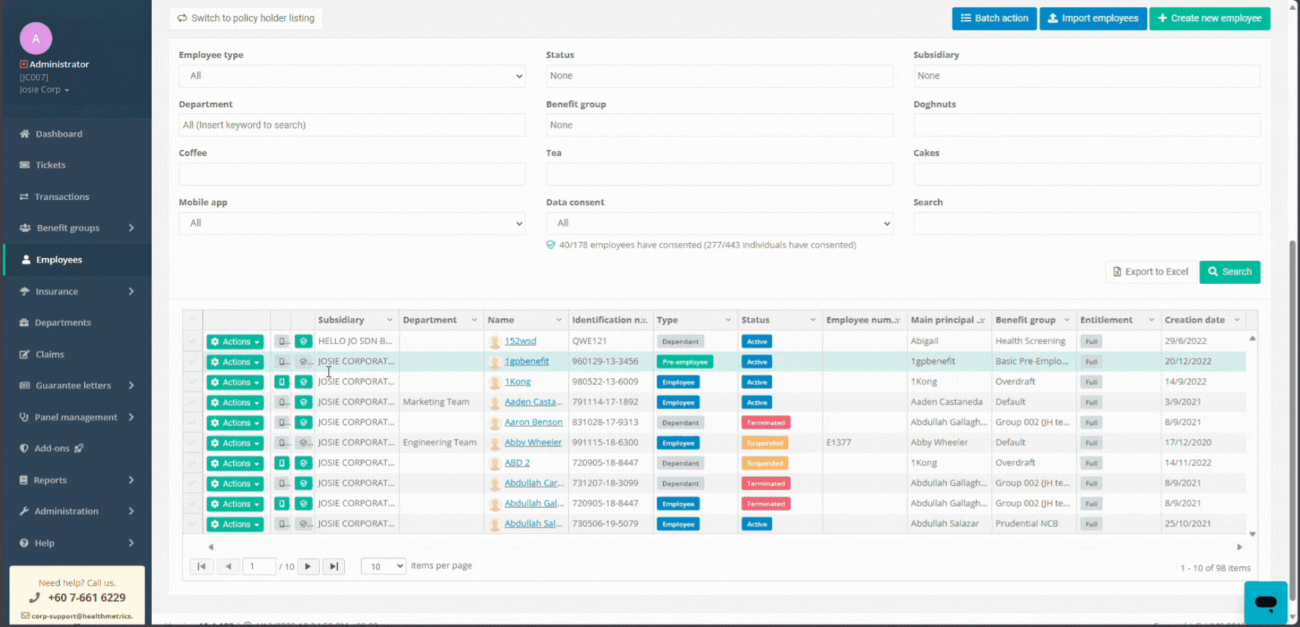1300x627 pixels.
Task: Click the Administrator avatar circle
Action: point(36,39)
